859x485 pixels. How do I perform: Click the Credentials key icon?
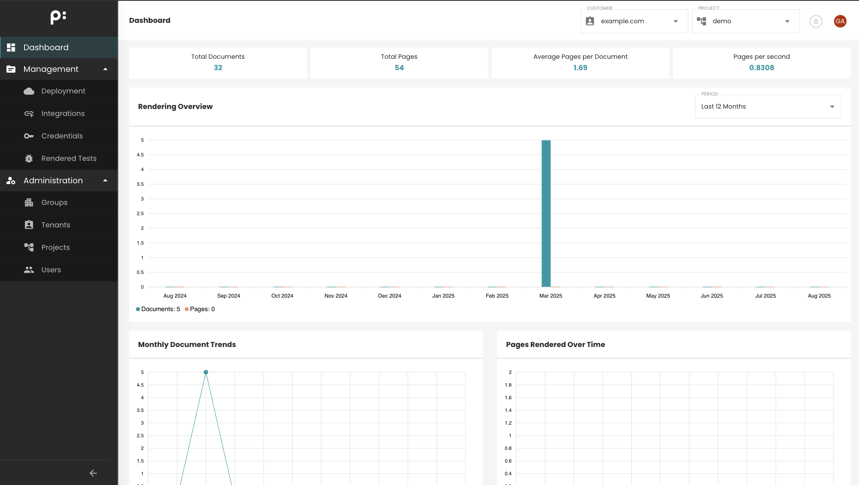coord(29,136)
